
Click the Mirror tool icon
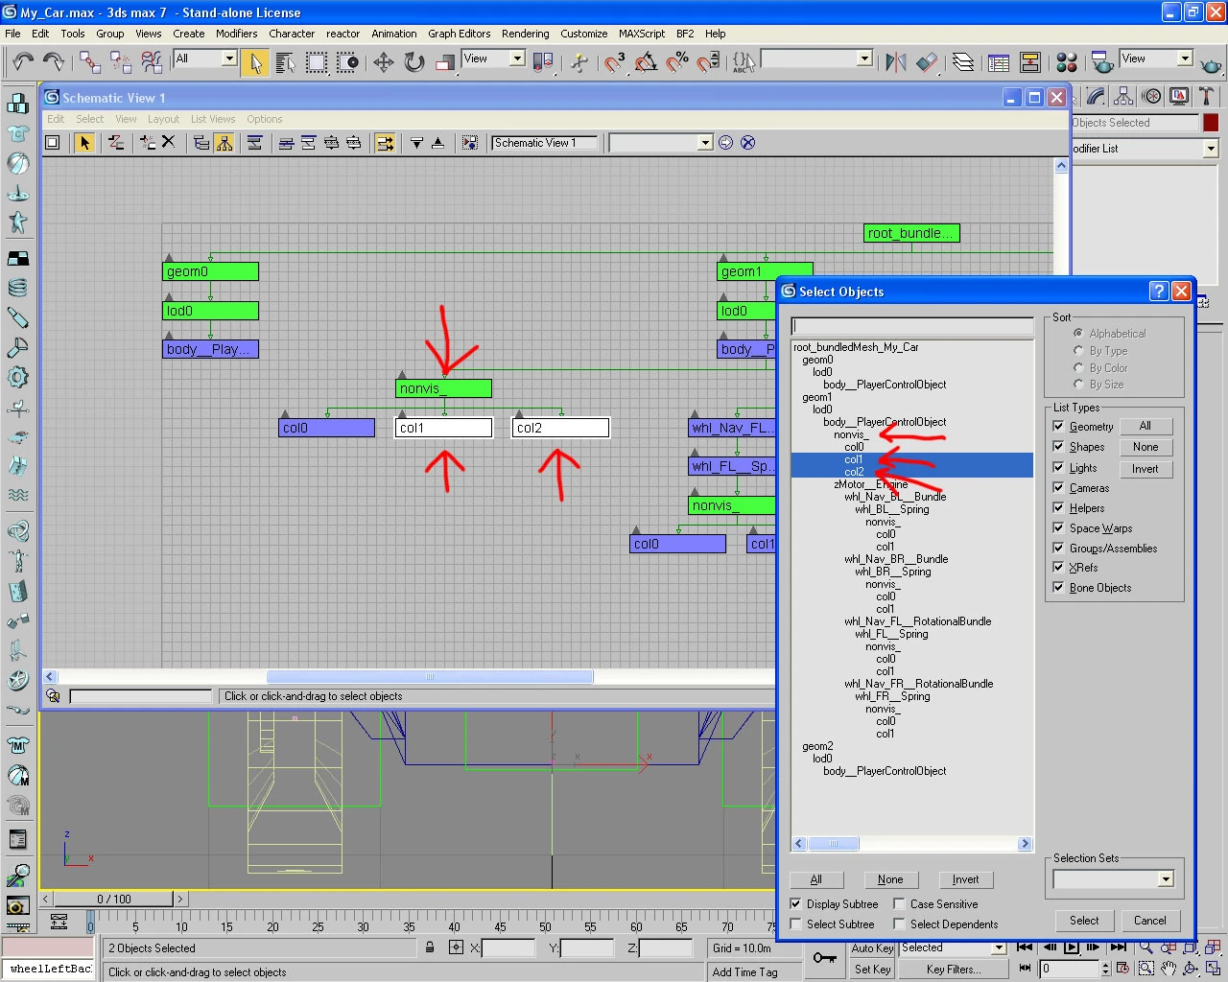895,62
